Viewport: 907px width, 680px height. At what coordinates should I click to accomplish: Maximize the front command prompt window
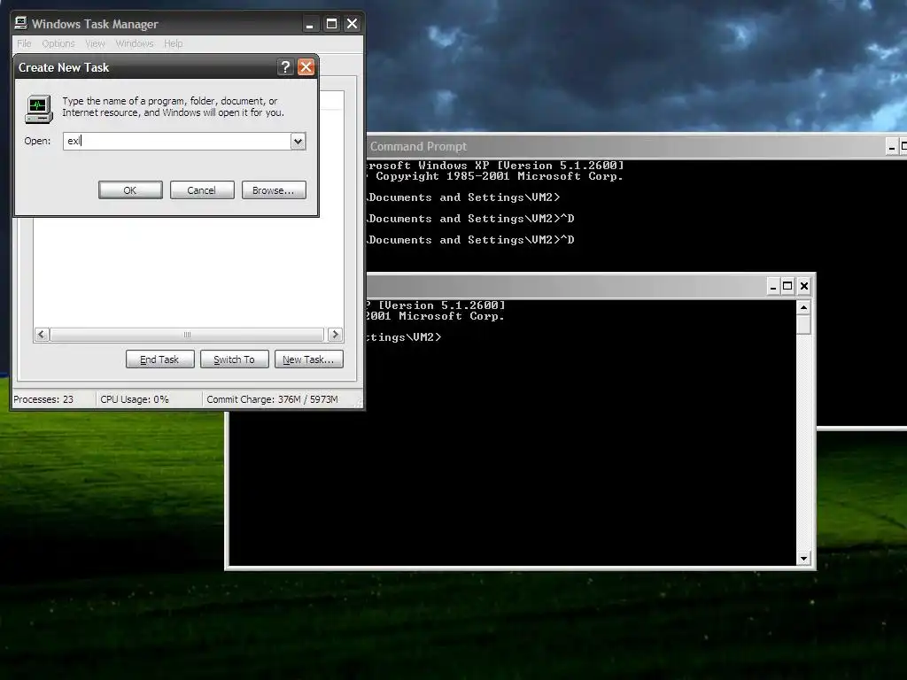tap(787, 286)
